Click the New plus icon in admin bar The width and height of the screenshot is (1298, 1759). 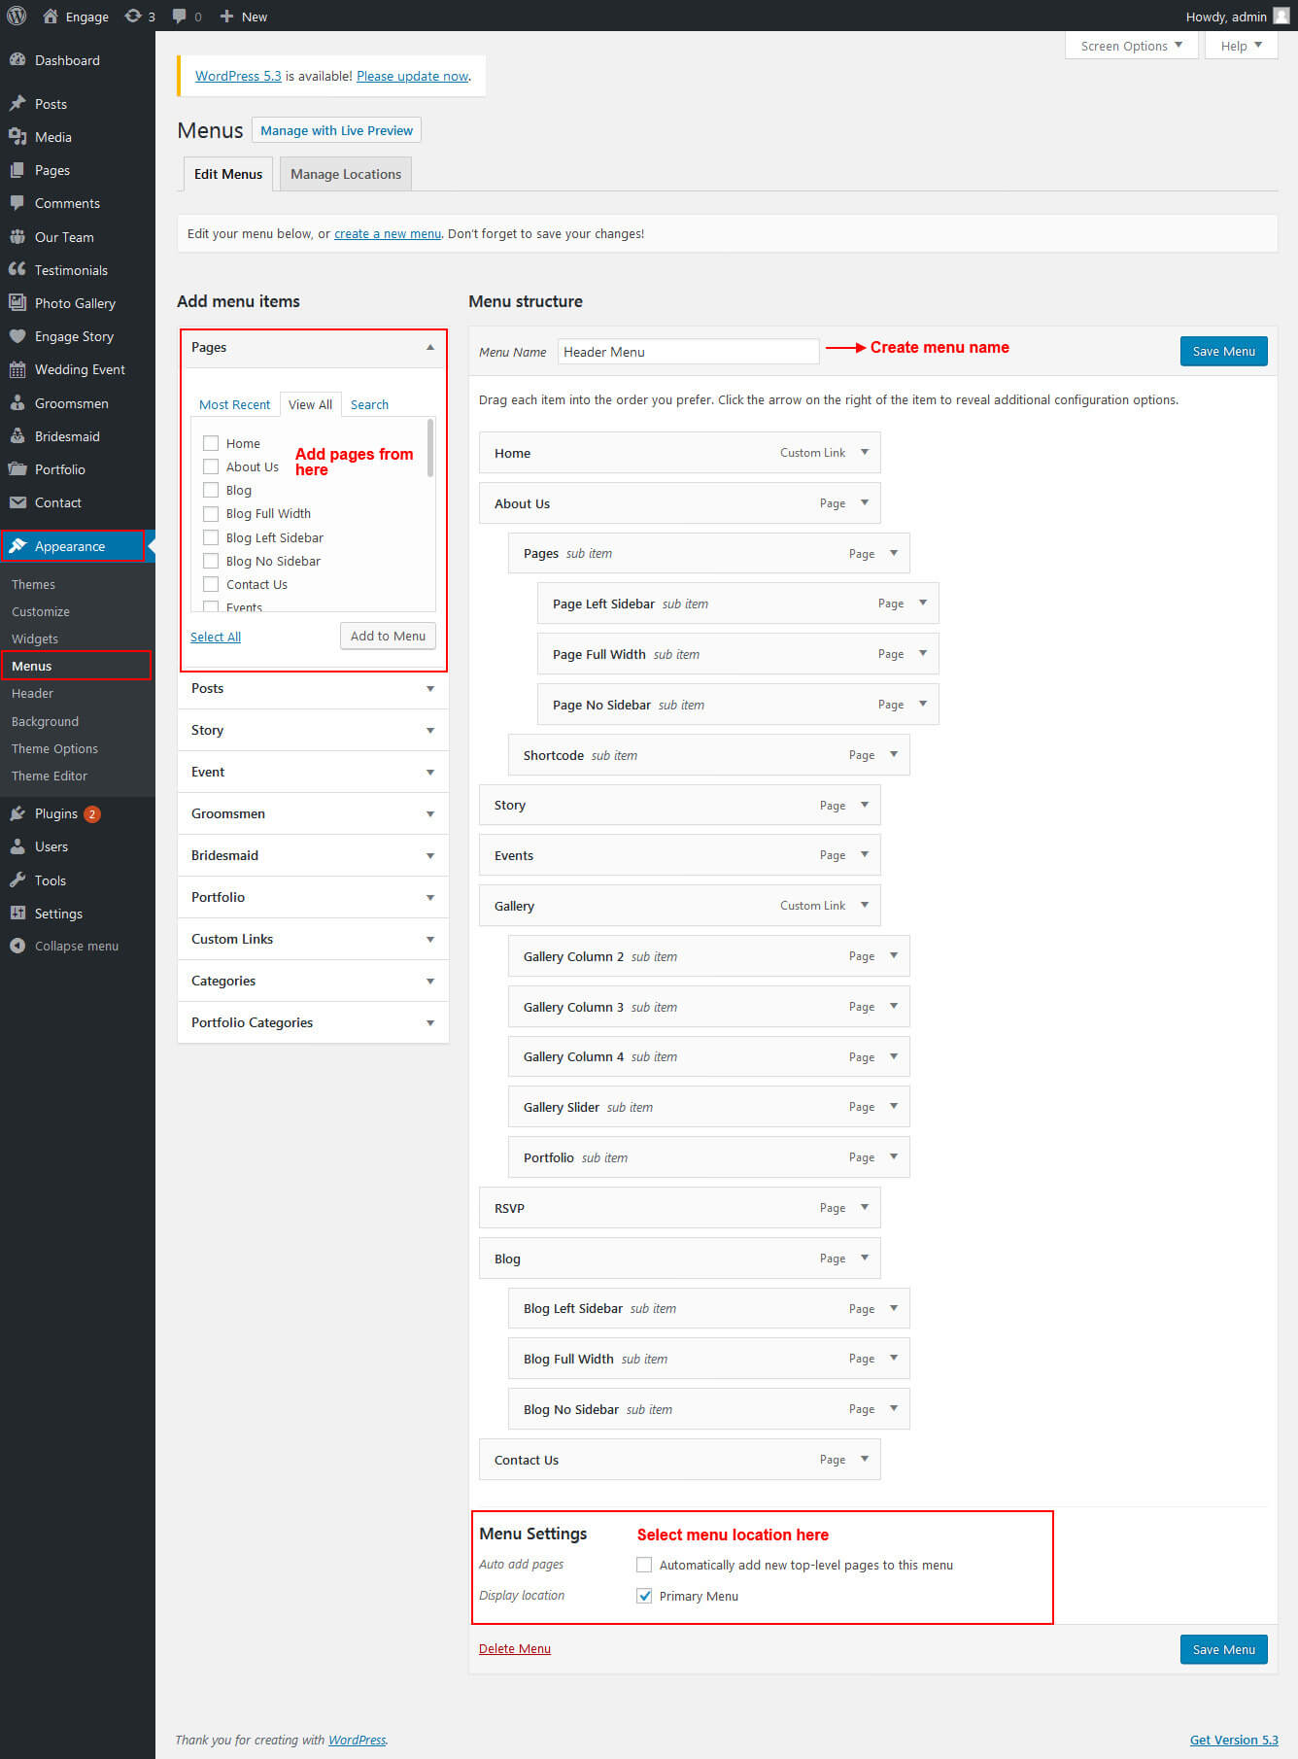[226, 16]
